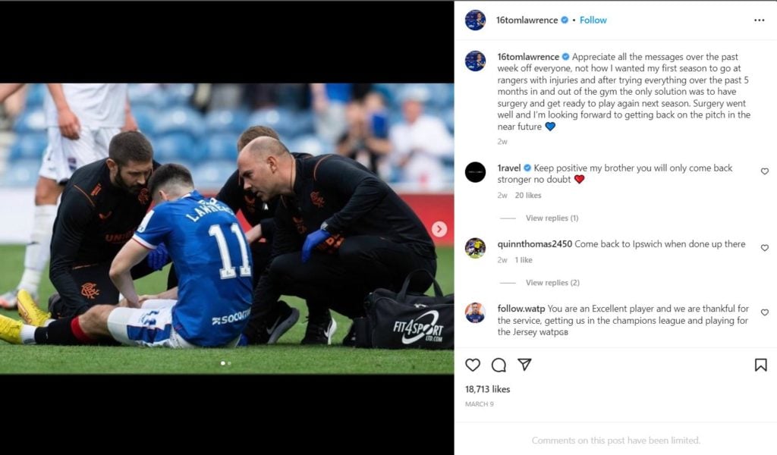Open the three-dot more options menu

click(x=759, y=20)
